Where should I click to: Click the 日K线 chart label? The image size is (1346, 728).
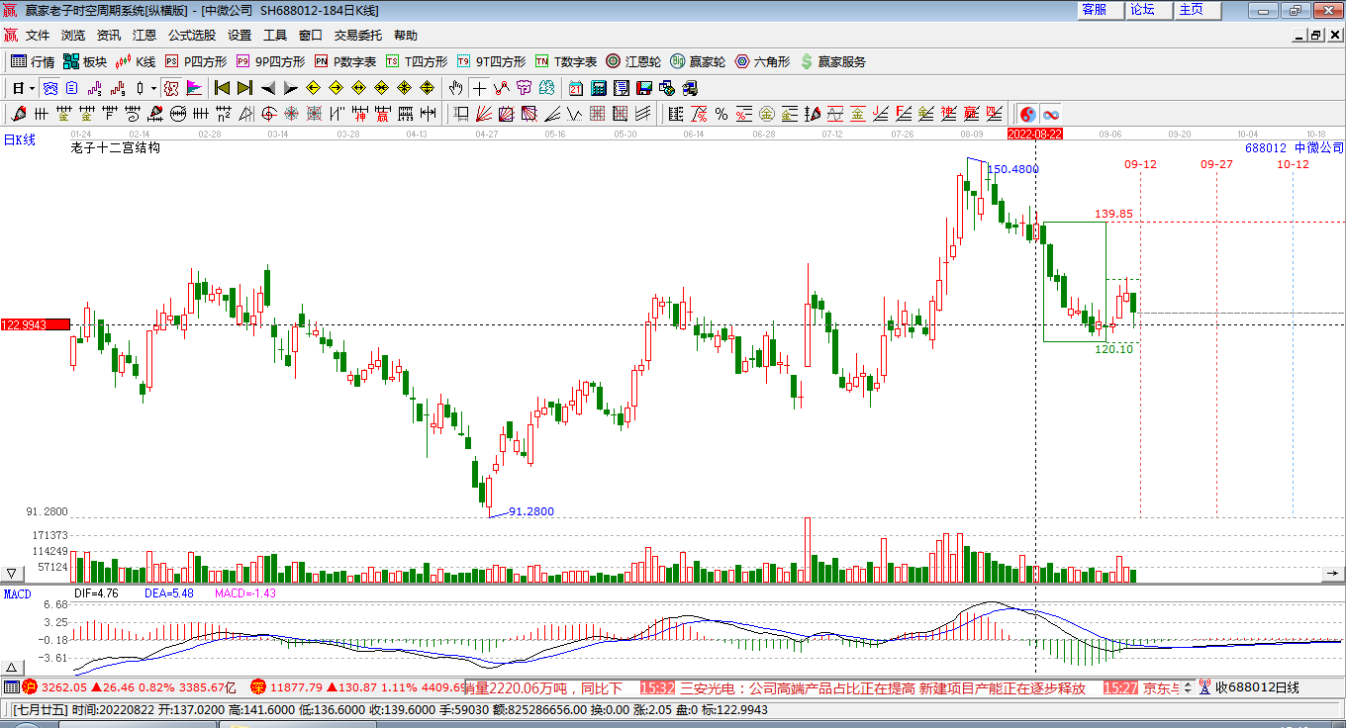[19, 139]
